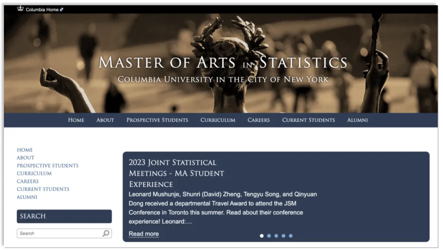The width and height of the screenshot is (443, 251).
Task: Click the Read more link
Action: coord(144,234)
